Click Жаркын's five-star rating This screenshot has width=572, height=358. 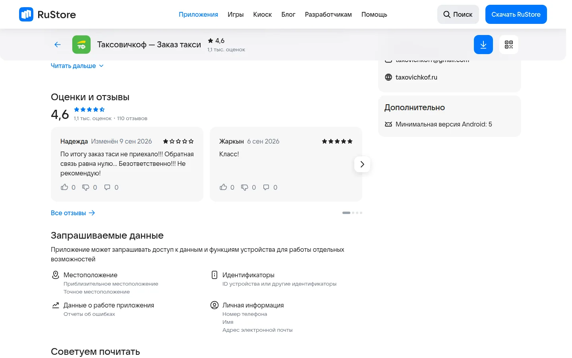click(x=337, y=141)
